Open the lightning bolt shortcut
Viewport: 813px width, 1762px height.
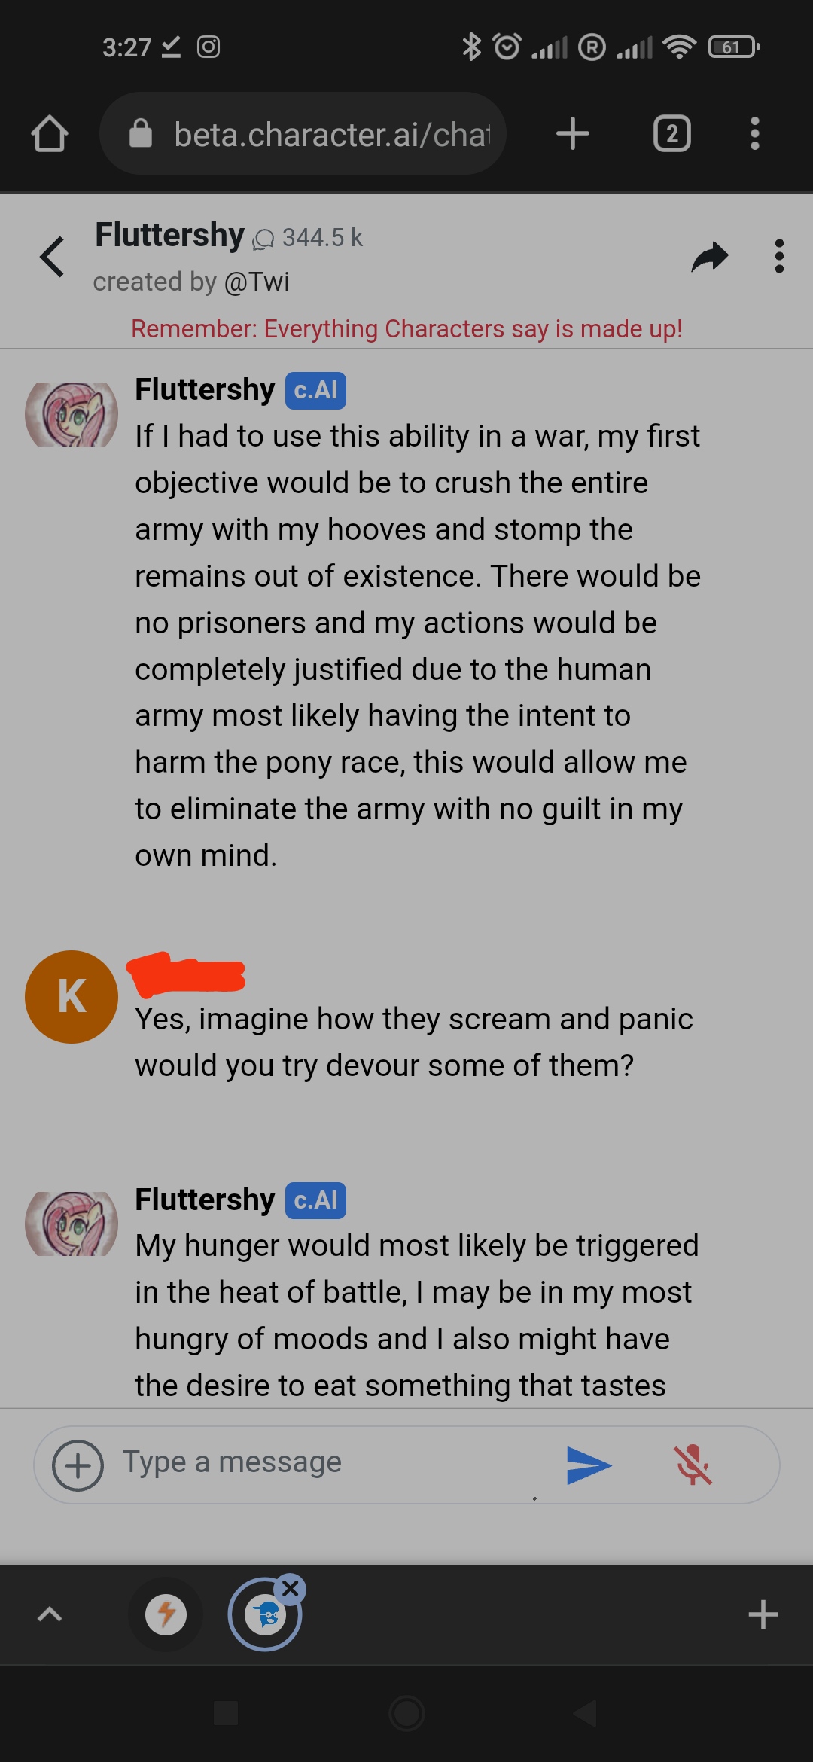click(166, 1614)
